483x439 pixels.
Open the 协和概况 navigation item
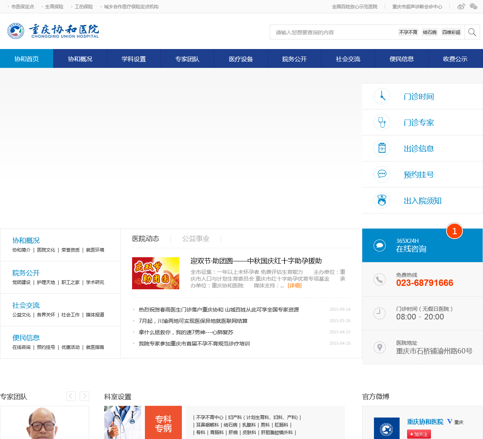click(x=80, y=59)
